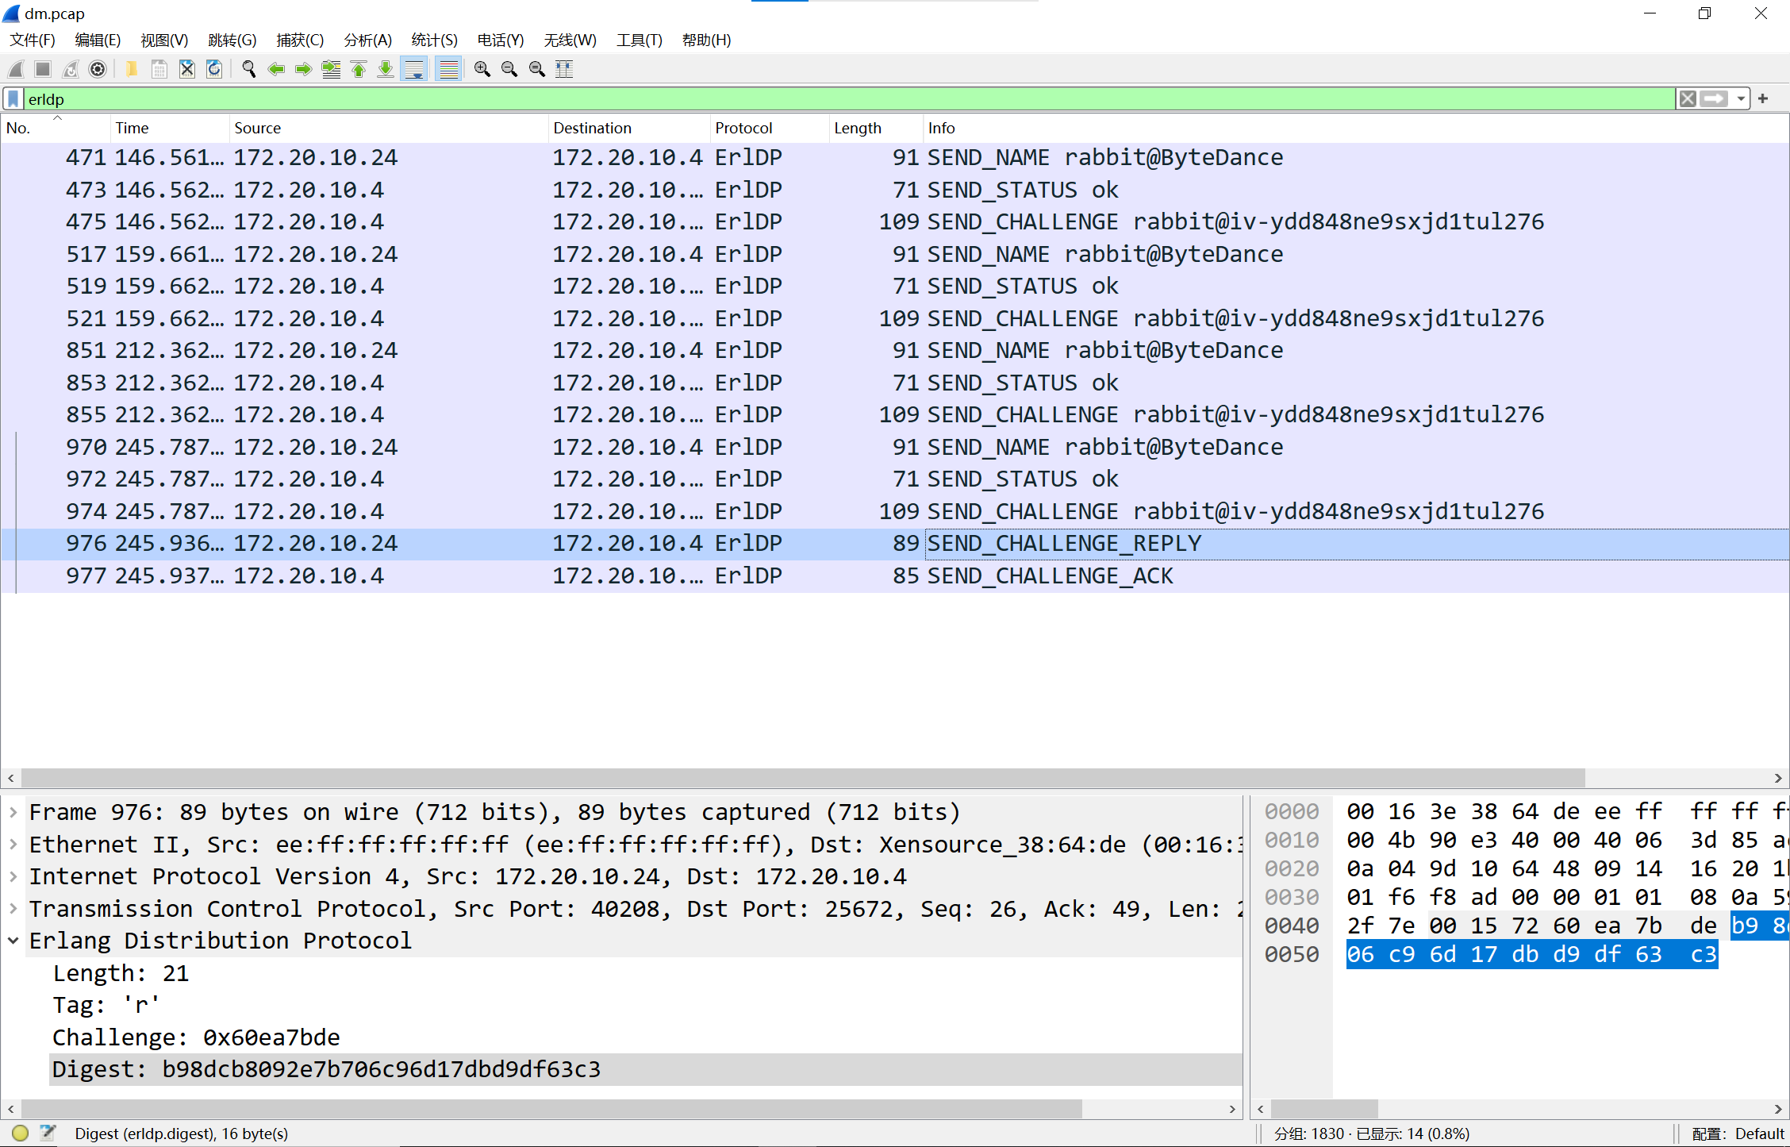This screenshot has height=1147, width=1790.
Task: Open the recent filter history dropdown
Action: (1741, 99)
